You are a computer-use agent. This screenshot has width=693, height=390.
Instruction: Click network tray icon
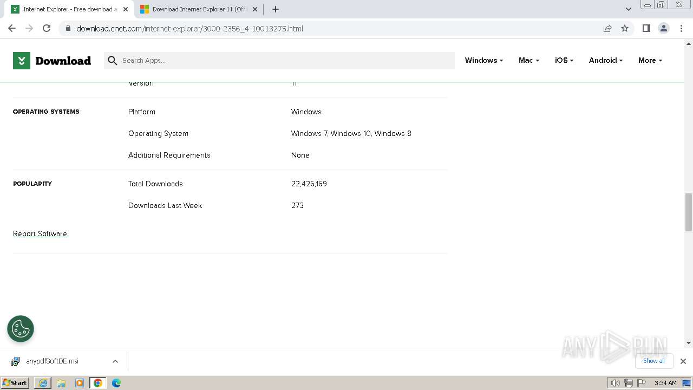point(629,383)
